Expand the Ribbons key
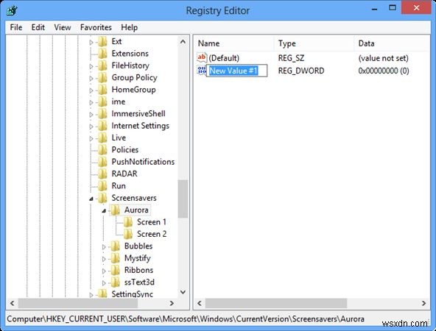The width and height of the screenshot is (436, 331). click(104, 271)
